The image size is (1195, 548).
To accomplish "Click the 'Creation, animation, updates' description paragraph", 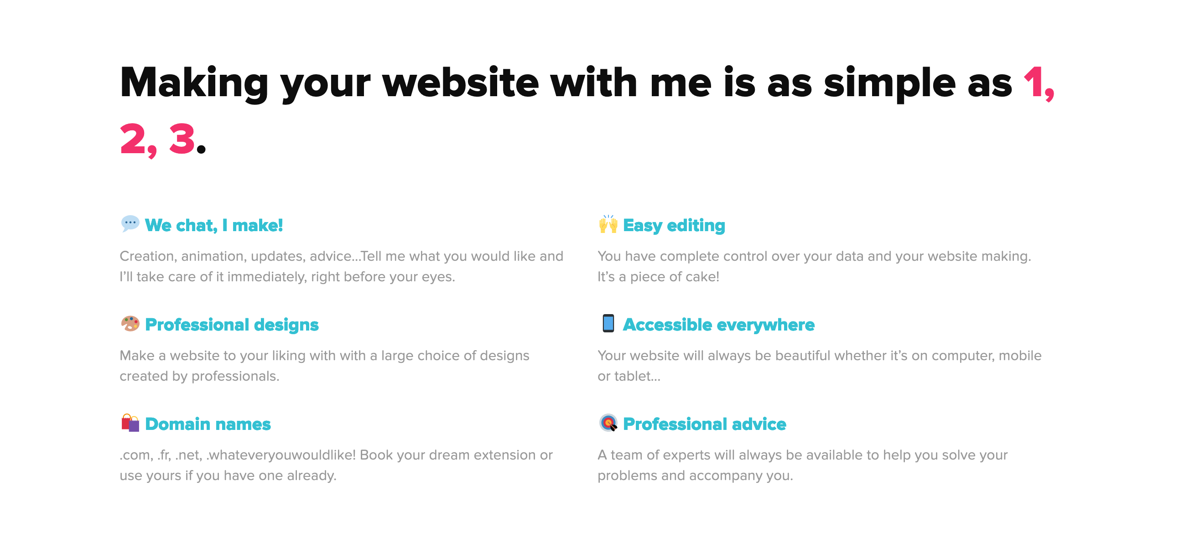I will click(x=342, y=266).
